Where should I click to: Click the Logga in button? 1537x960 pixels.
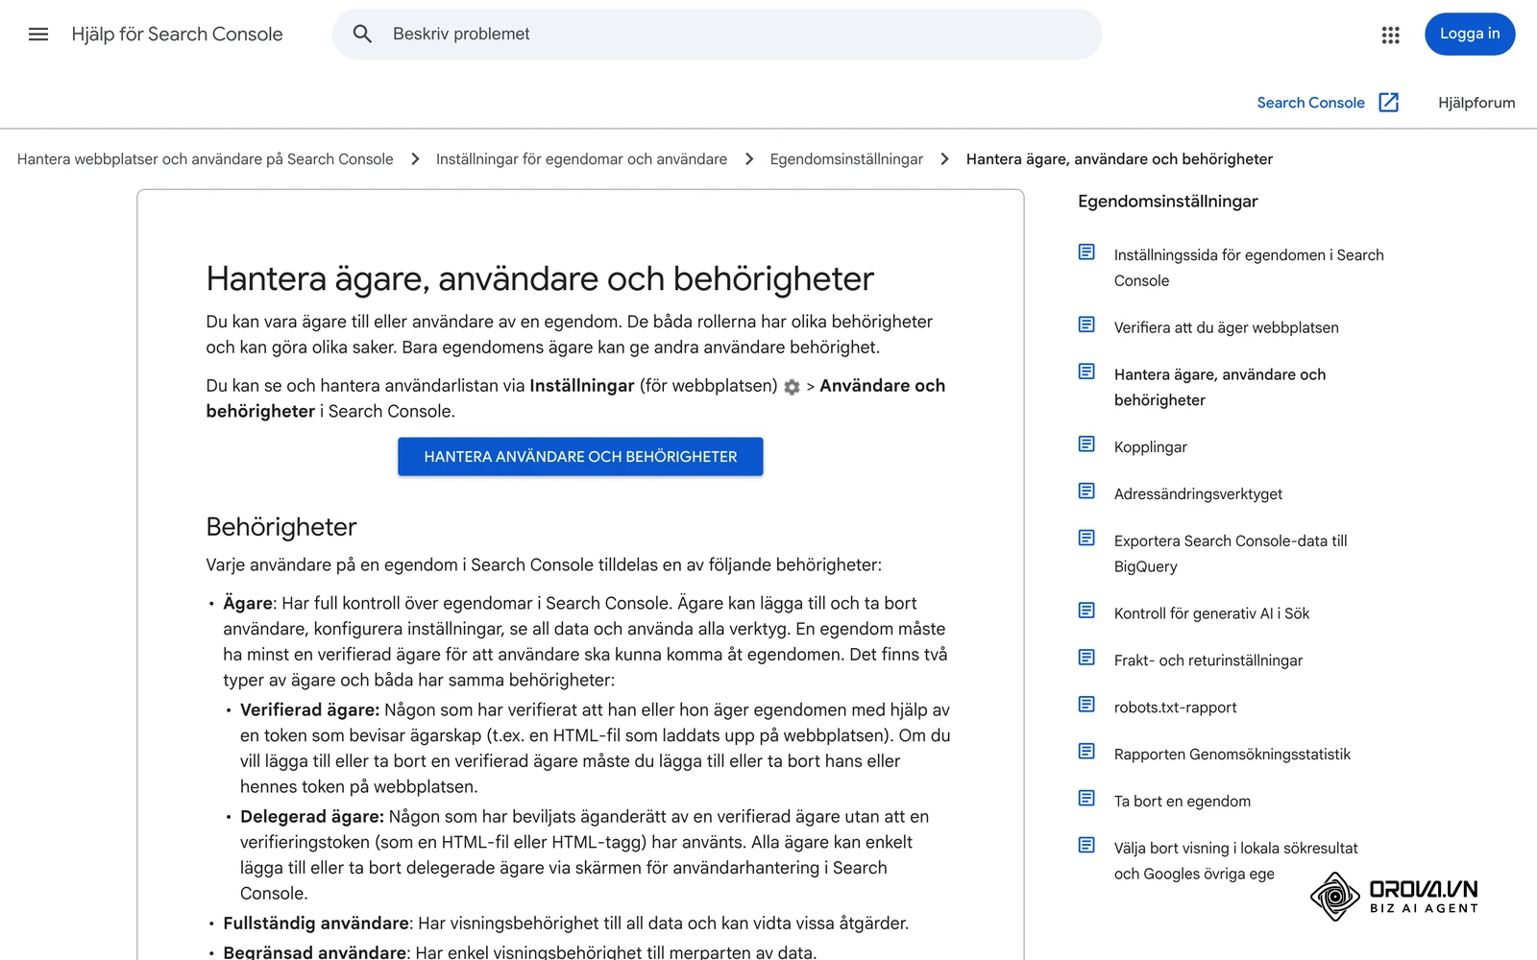click(1470, 35)
